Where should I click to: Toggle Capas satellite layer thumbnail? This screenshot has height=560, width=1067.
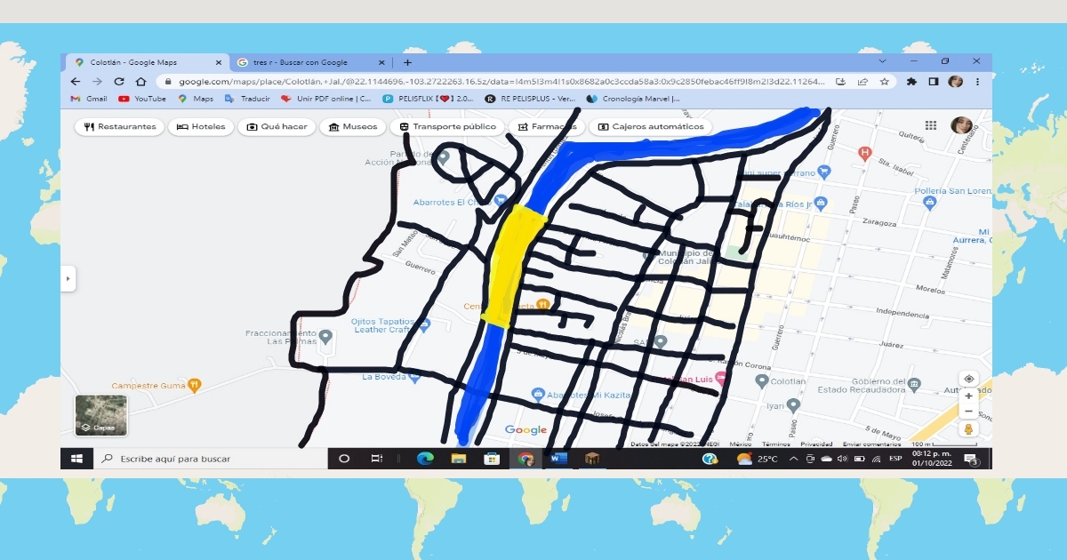(x=100, y=415)
